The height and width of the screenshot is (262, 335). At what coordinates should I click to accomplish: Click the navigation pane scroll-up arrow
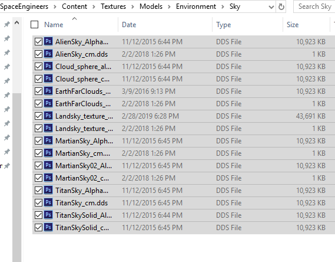[16, 22]
